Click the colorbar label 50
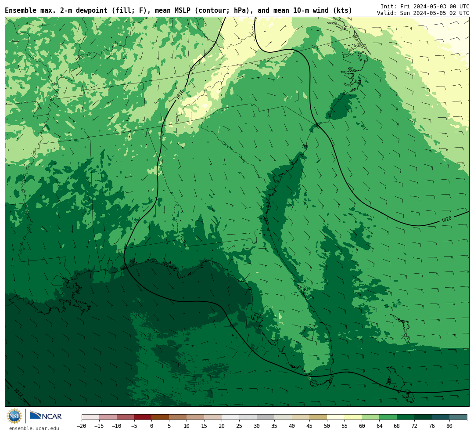This screenshot has width=474, height=434. (327, 426)
